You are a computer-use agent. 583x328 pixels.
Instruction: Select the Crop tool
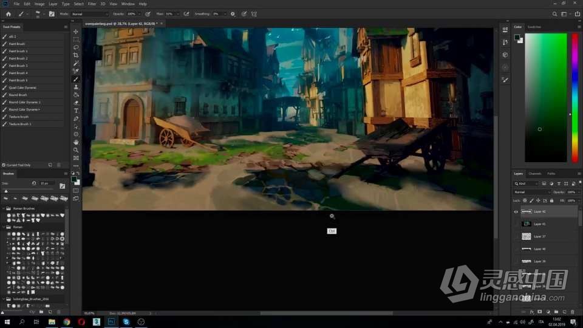[76, 55]
